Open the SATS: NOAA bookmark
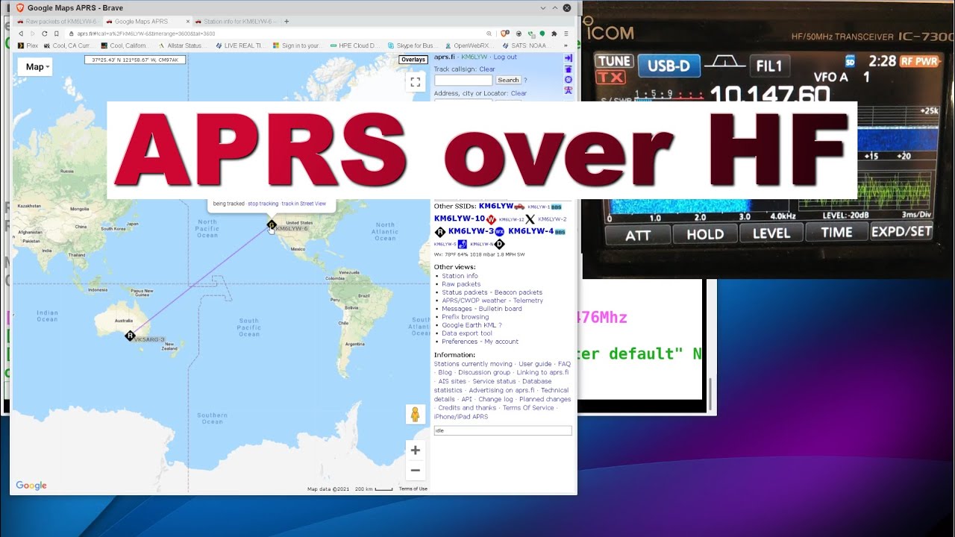This screenshot has width=955, height=537. click(527, 45)
